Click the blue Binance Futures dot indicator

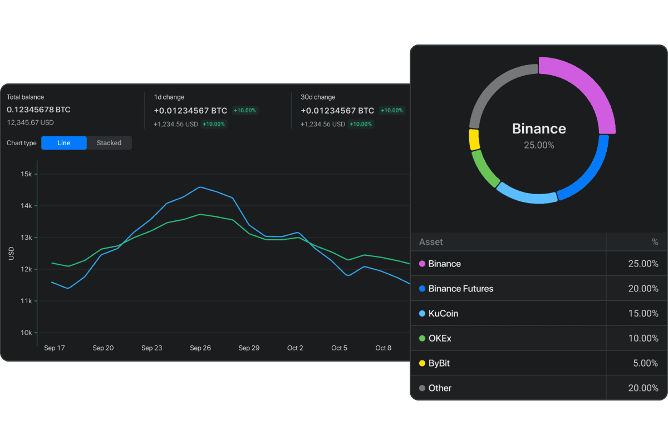pos(422,288)
